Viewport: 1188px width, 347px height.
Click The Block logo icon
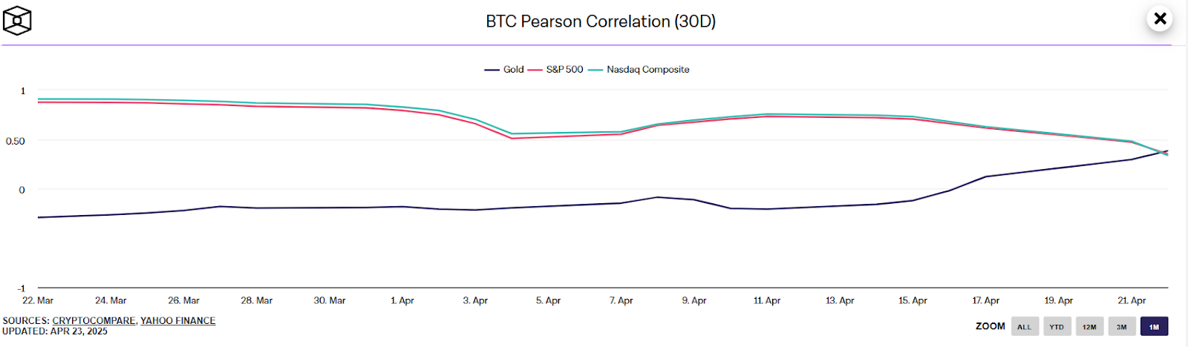(17, 20)
